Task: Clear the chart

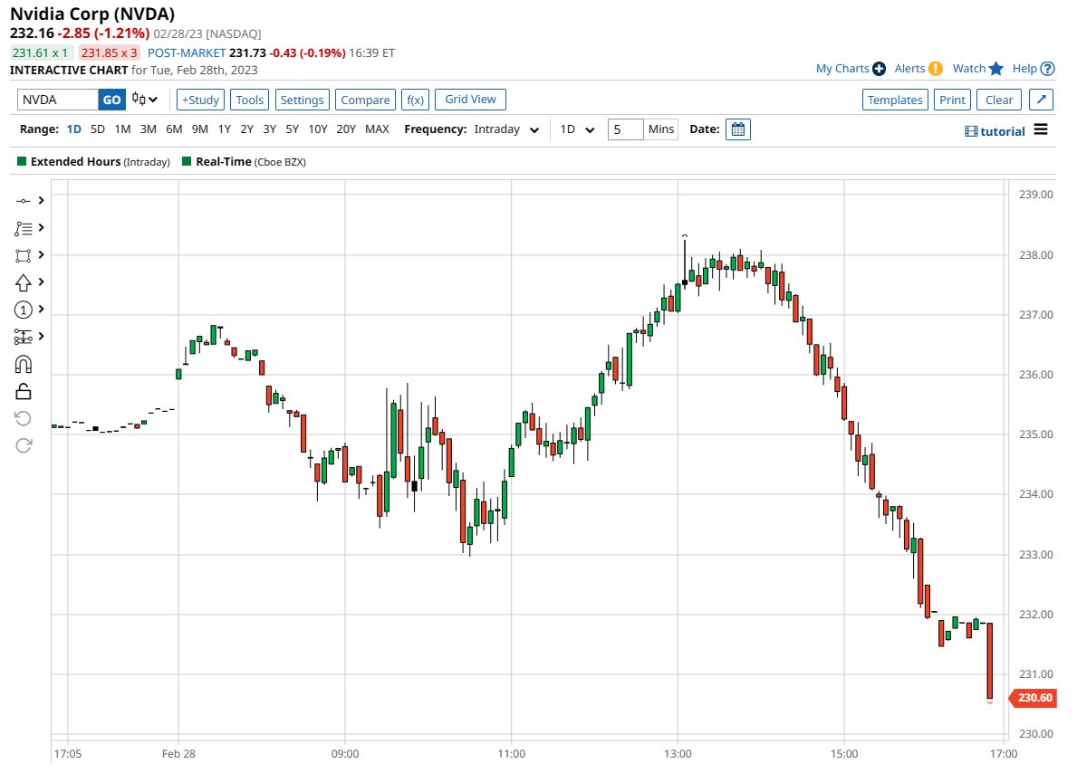Action: tap(999, 100)
